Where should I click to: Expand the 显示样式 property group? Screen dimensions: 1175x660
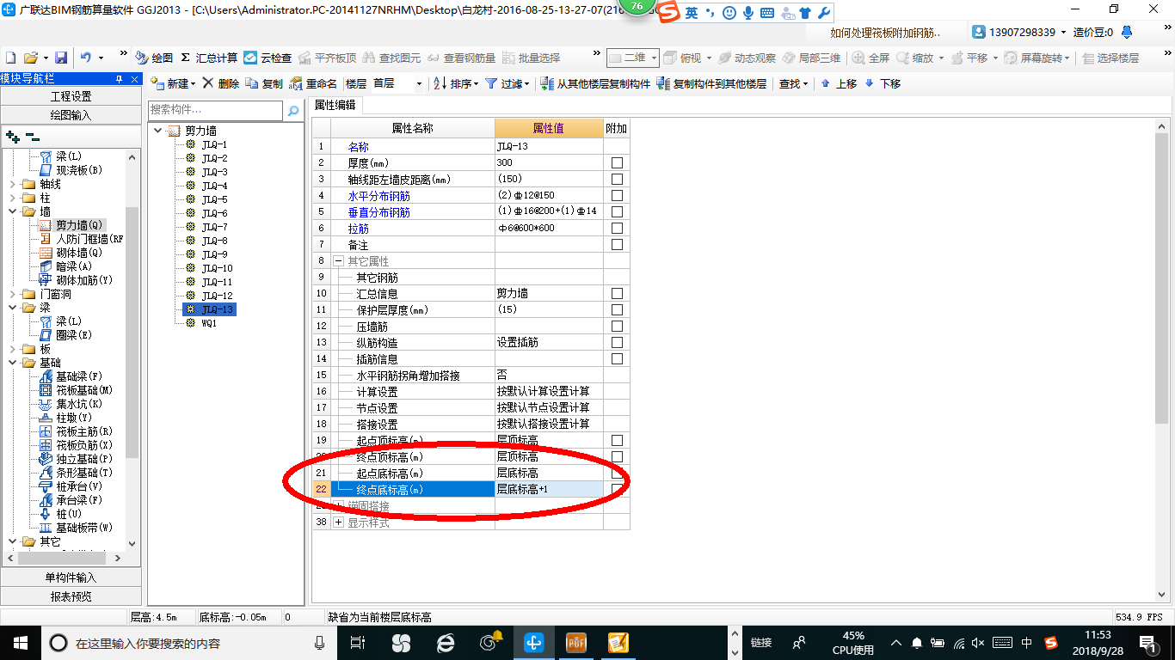pos(338,522)
